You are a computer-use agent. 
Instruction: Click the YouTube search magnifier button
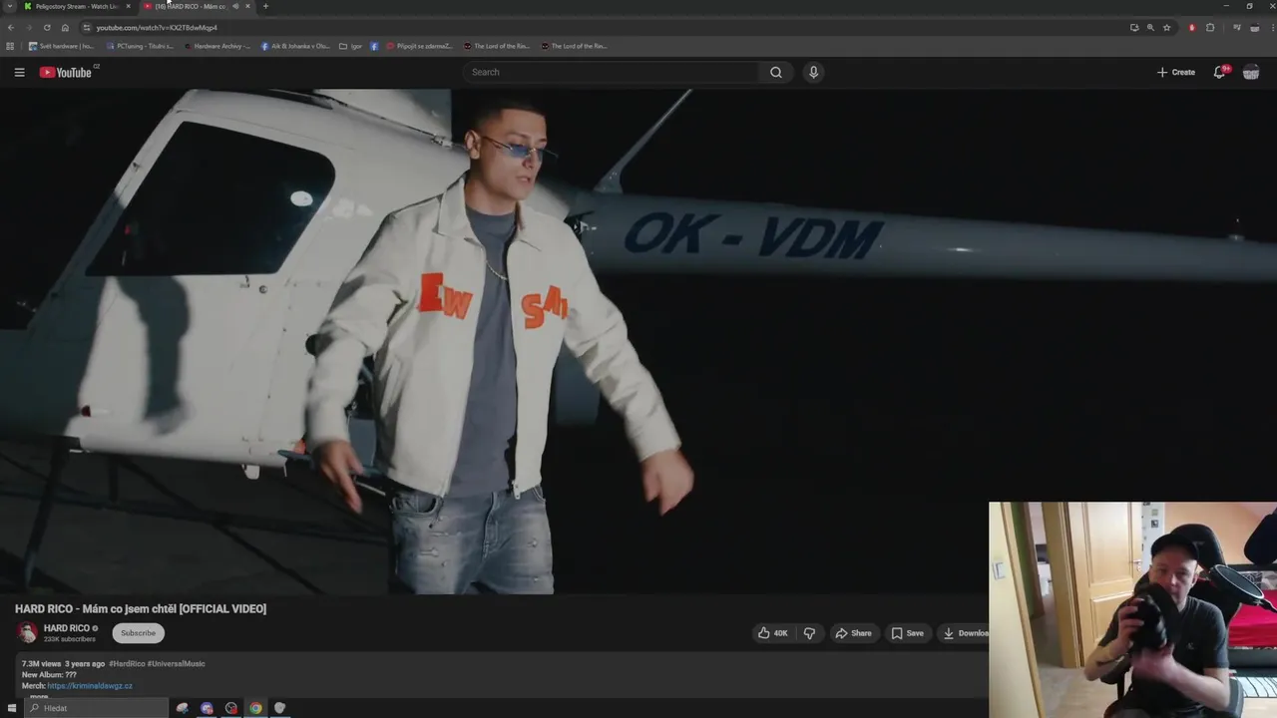(x=776, y=72)
